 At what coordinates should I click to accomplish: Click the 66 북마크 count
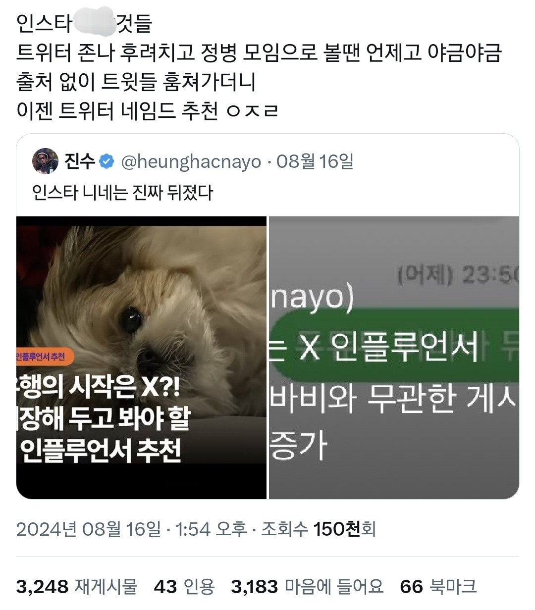pos(438,587)
